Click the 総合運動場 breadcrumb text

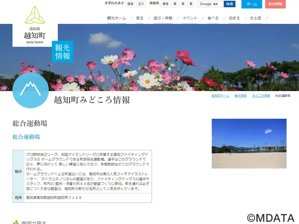point(283,96)
